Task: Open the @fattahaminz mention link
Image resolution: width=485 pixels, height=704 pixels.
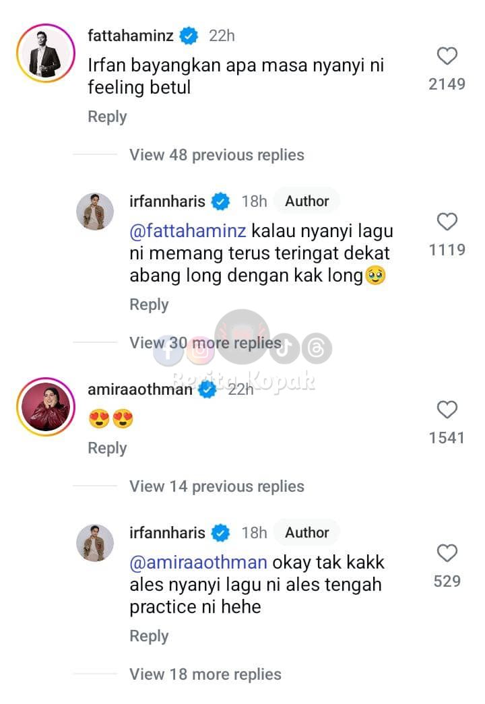Action: click(x=187, y=231)
